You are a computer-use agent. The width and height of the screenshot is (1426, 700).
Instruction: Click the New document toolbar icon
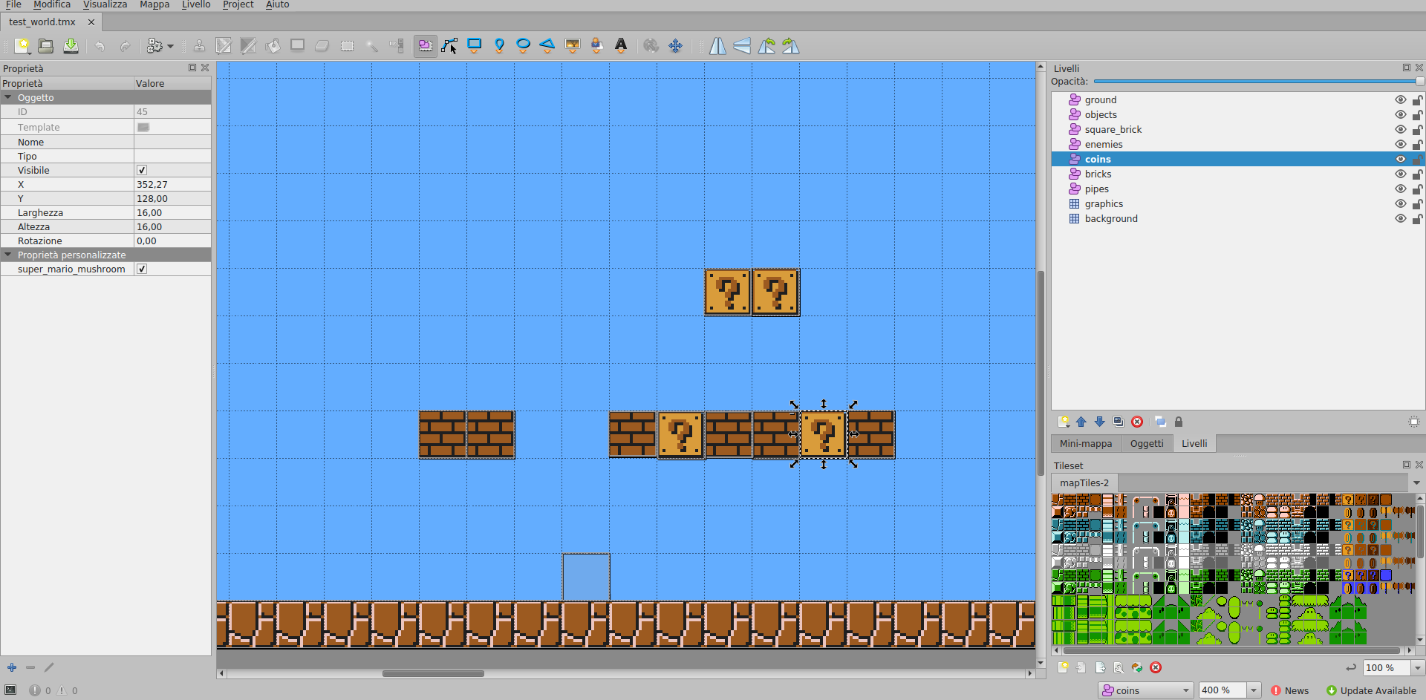click(22, 46)
